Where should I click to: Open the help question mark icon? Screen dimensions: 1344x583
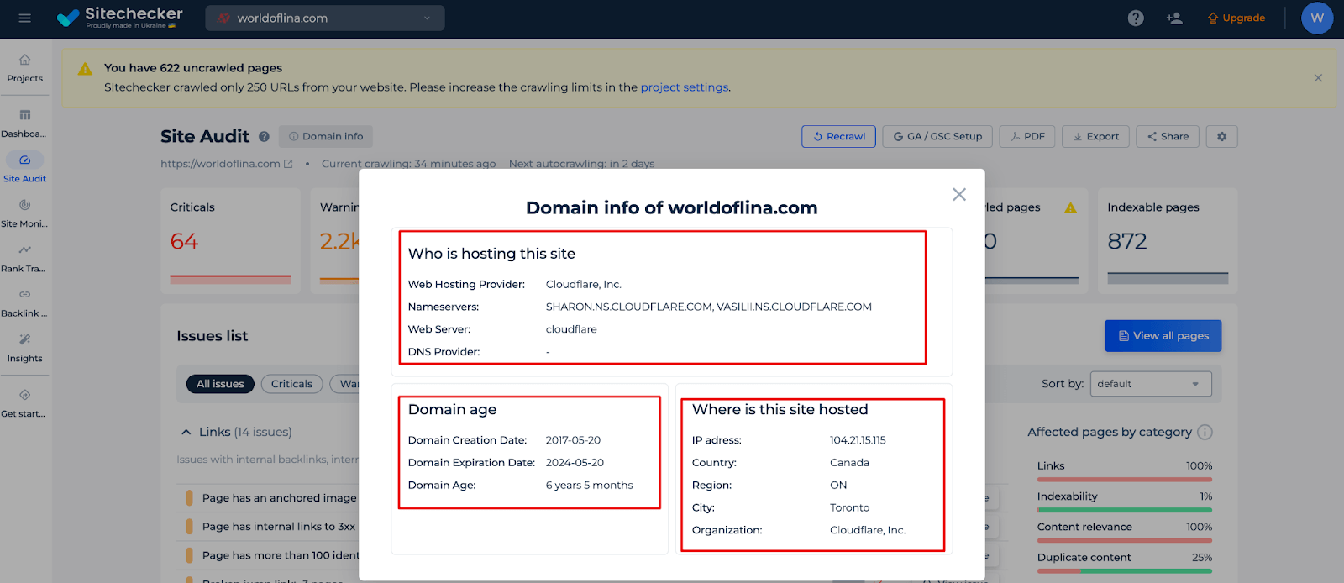click(x=1136, y=18)
